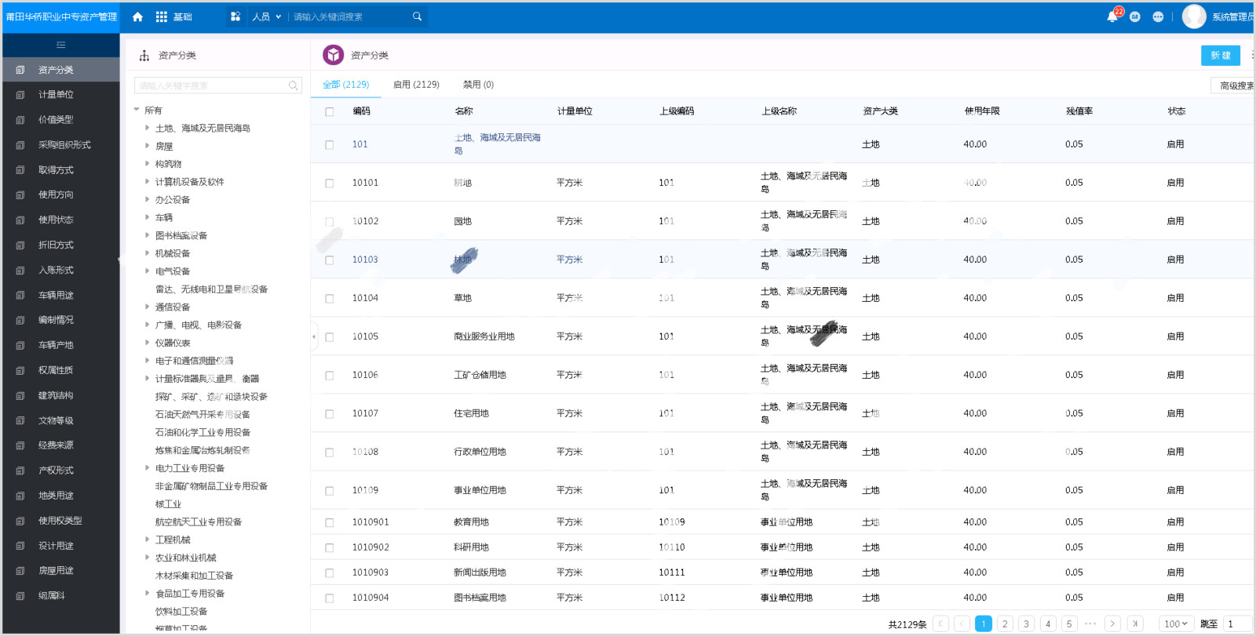
Task: Go to next page arrow
Action: (x=1112, y=623)
